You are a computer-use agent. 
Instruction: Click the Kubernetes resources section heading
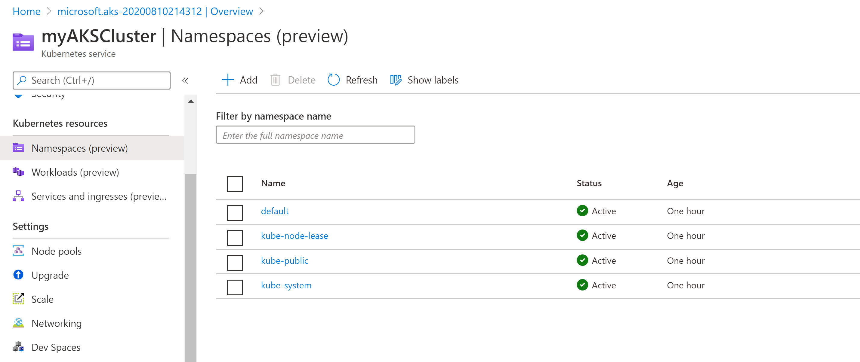pyautogui.click(x=60, y=123)
